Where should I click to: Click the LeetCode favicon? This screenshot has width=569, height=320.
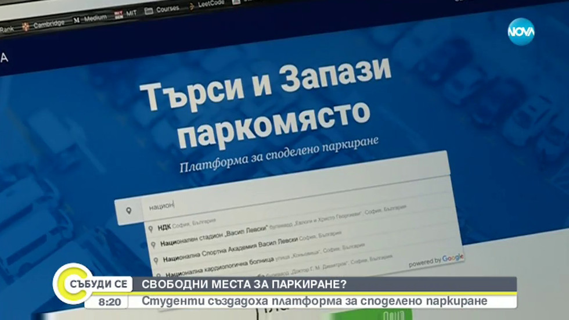[x=192, y=6]
